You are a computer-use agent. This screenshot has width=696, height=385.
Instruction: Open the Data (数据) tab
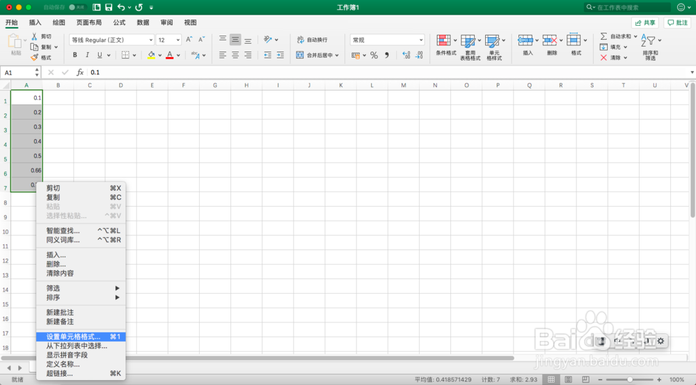tap(143, 23)
